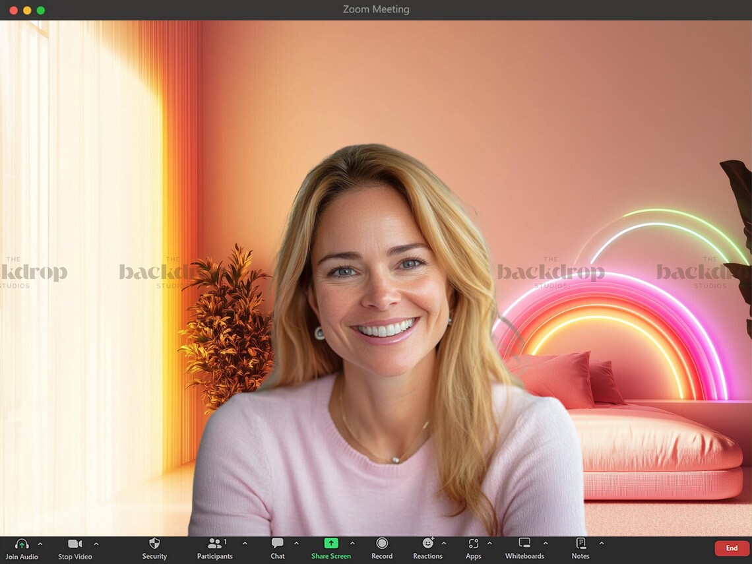
Task: Expand audio options next to Join Audio
Action: click(x=38, y=544)
